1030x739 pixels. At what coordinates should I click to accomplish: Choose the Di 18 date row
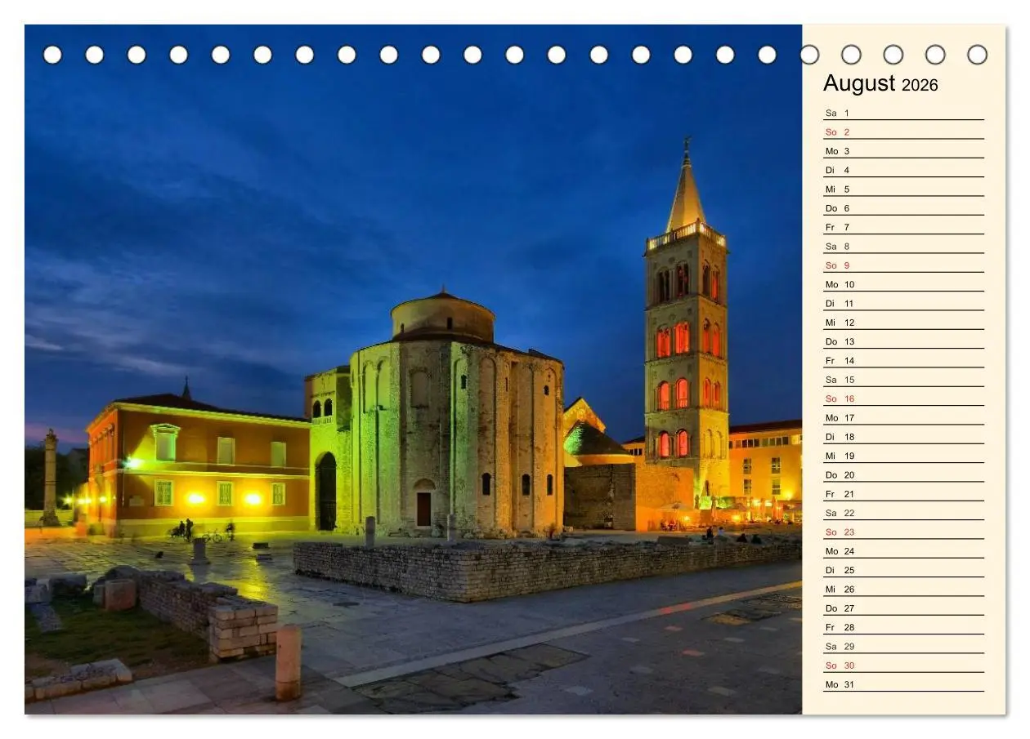click(903, 437)
